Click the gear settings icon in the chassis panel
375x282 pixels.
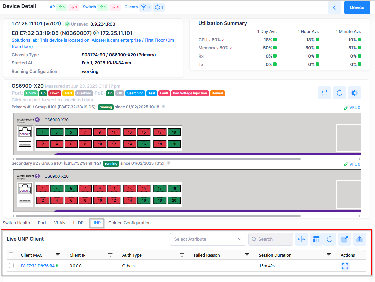click(x=355, y=93)
